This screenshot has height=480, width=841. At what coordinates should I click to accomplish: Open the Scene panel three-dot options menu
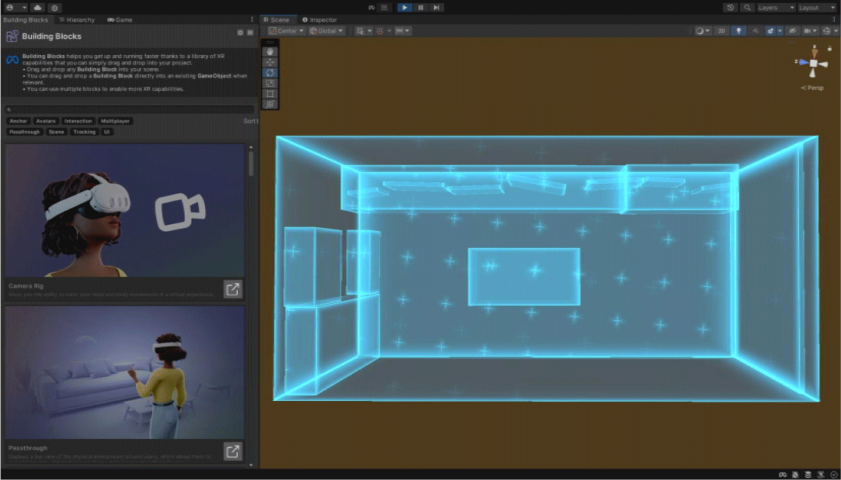[834, 20]
